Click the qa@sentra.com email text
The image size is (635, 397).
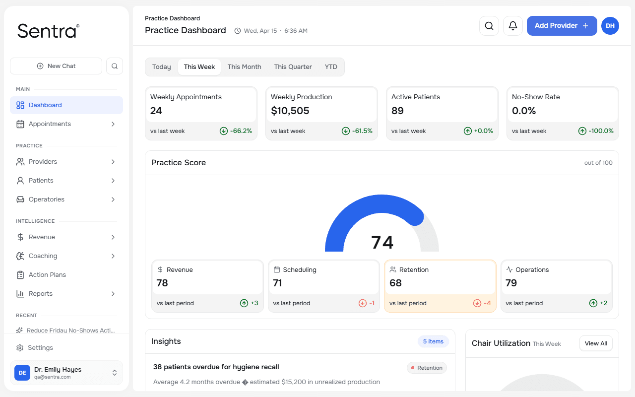point(52,377)
